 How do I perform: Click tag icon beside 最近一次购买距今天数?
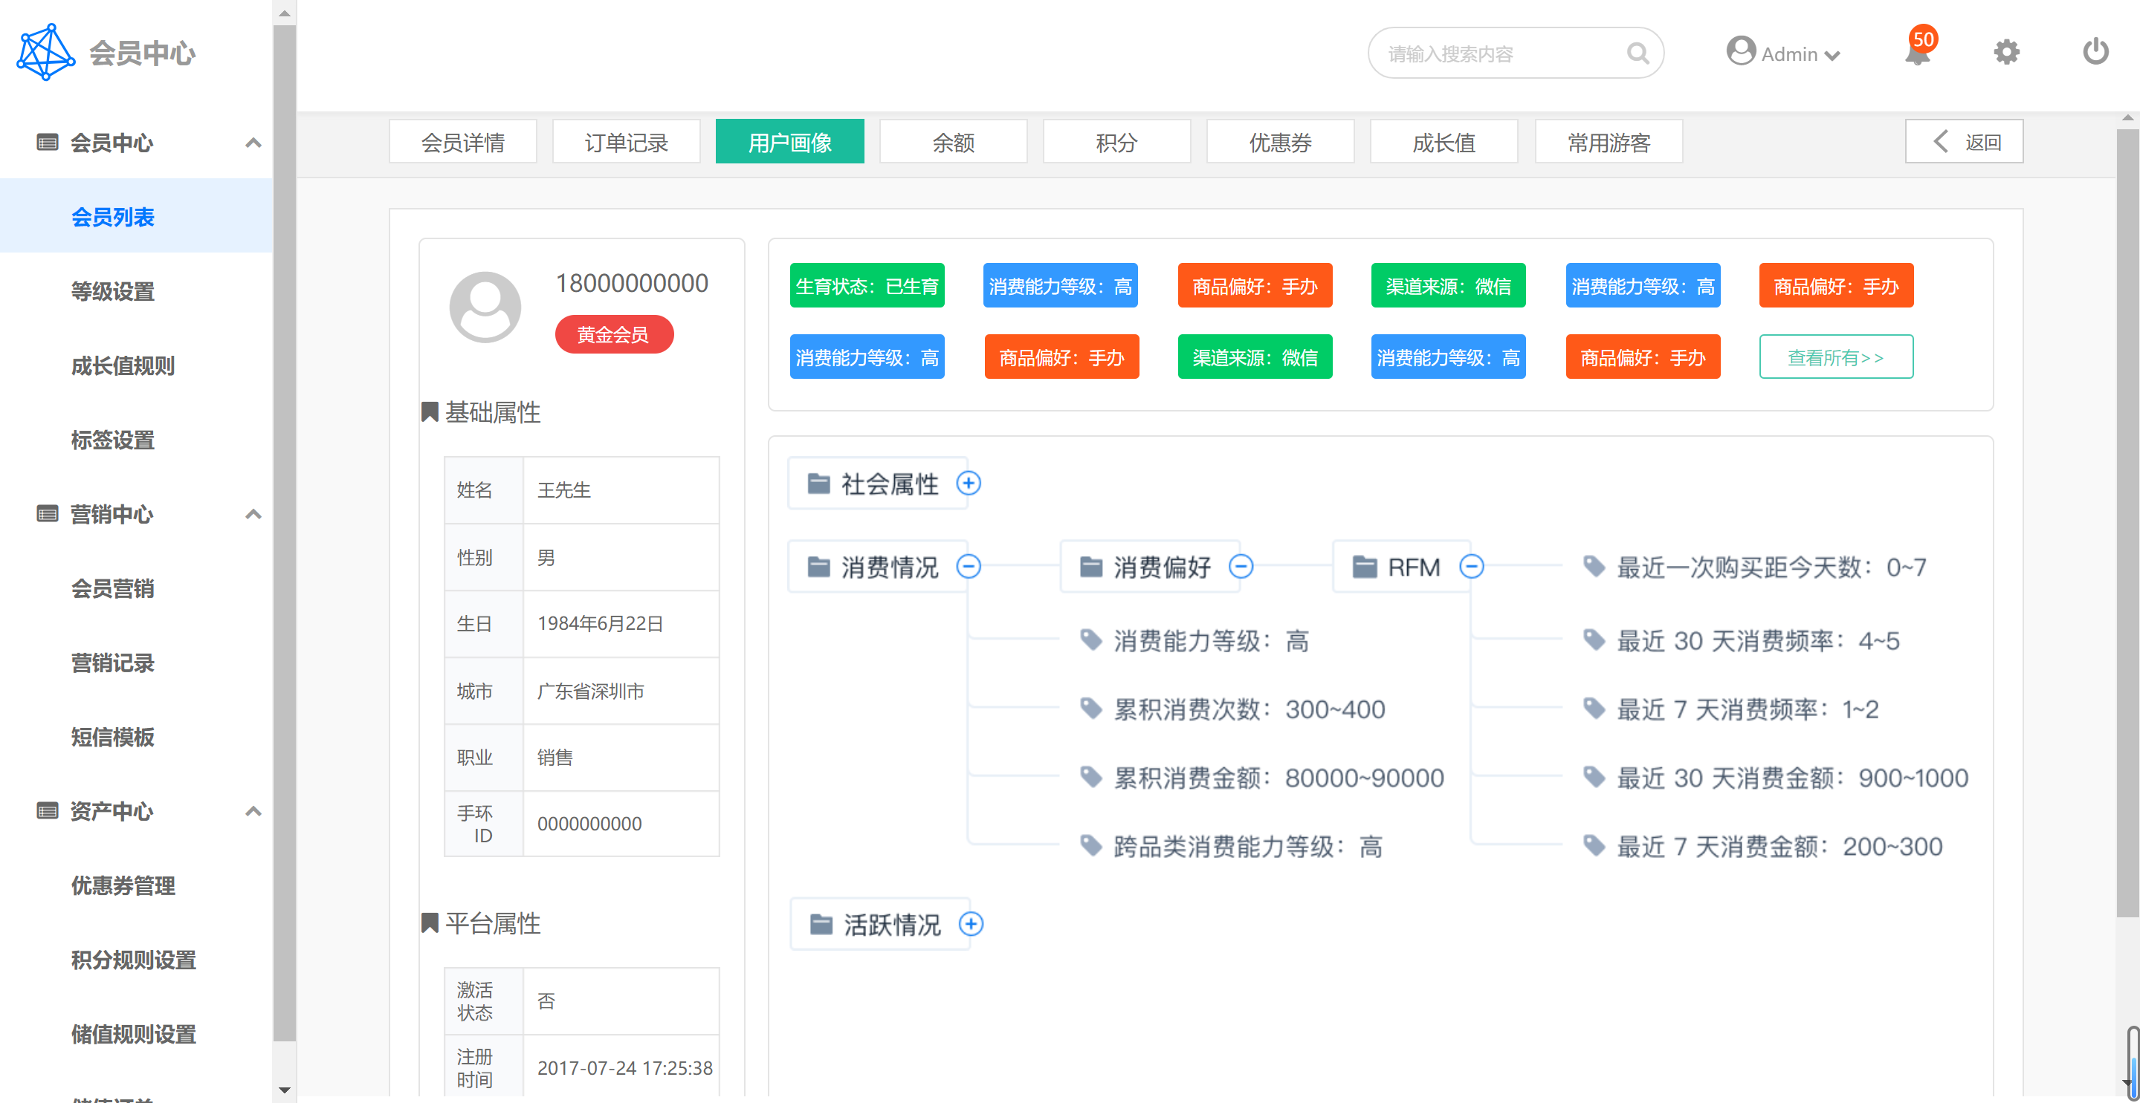click(1594, 567)
